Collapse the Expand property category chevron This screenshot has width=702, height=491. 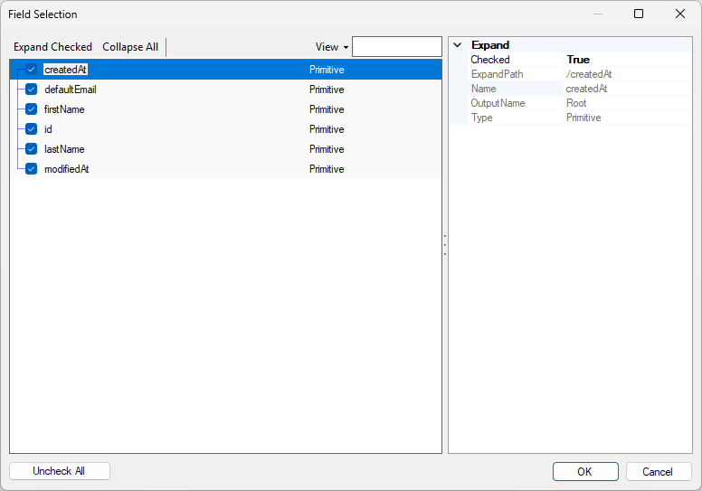coord(458,45)
